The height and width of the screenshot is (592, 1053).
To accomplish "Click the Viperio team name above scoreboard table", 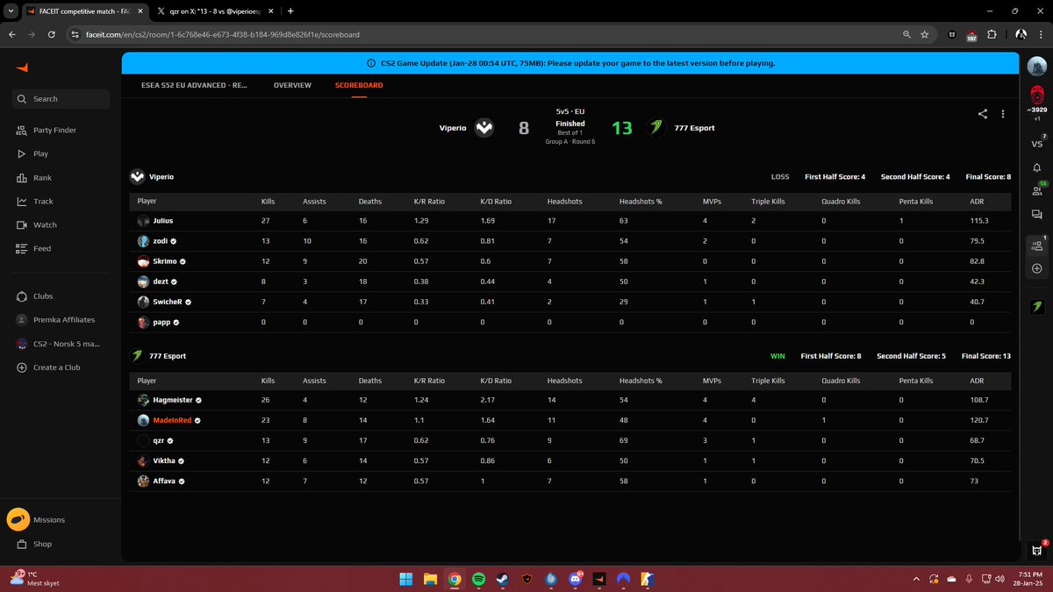I will pos(161,176).
